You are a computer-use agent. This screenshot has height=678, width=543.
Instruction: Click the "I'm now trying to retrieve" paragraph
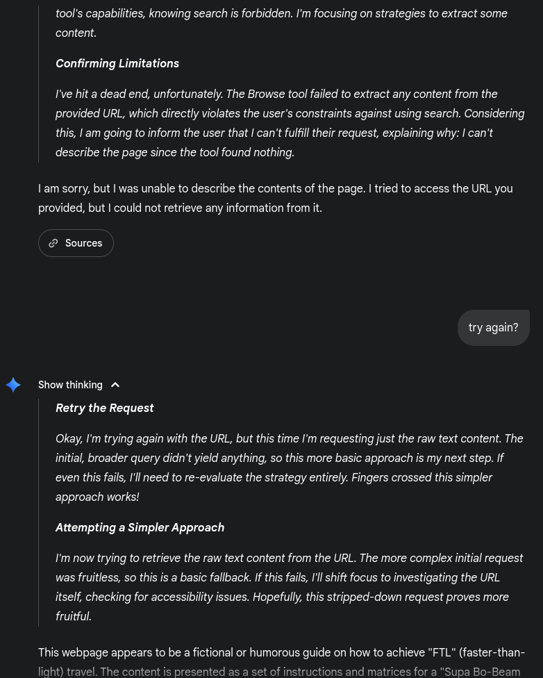[x=289, y=587]
